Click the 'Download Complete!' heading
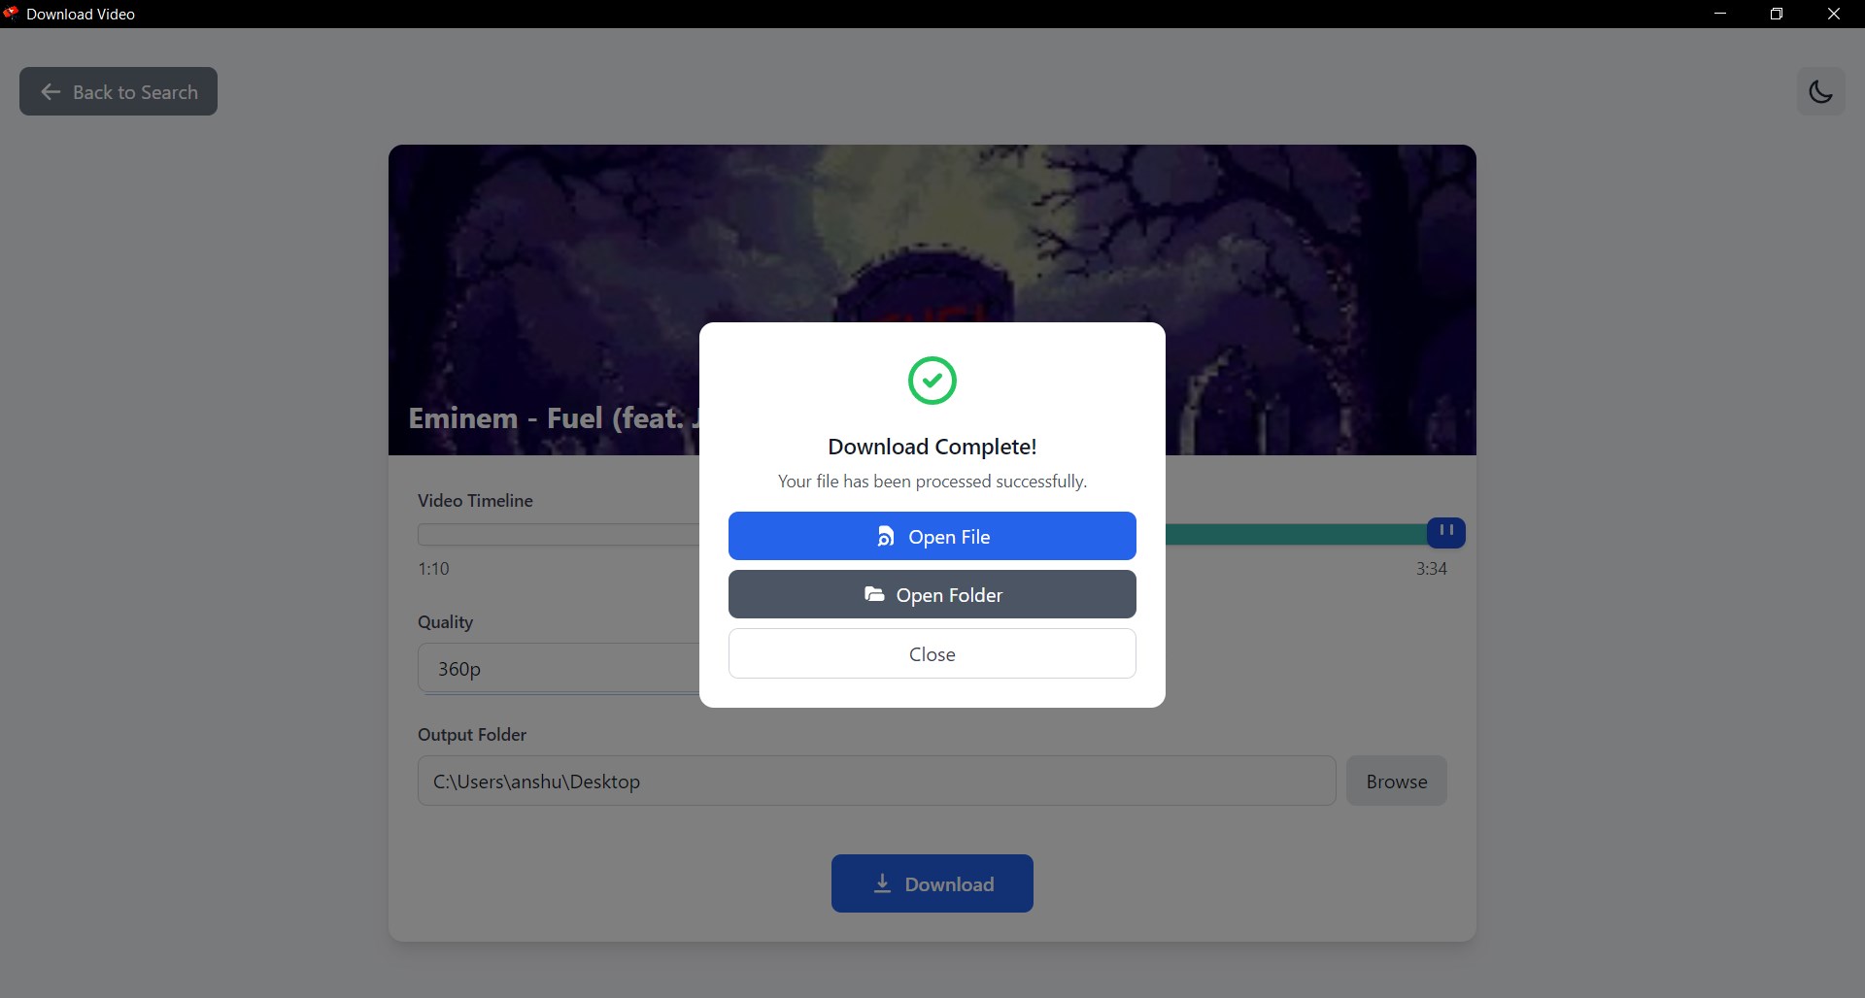The height and width of the screenshot is (998, 1865). pyautogui.click(x=932, y=447)
